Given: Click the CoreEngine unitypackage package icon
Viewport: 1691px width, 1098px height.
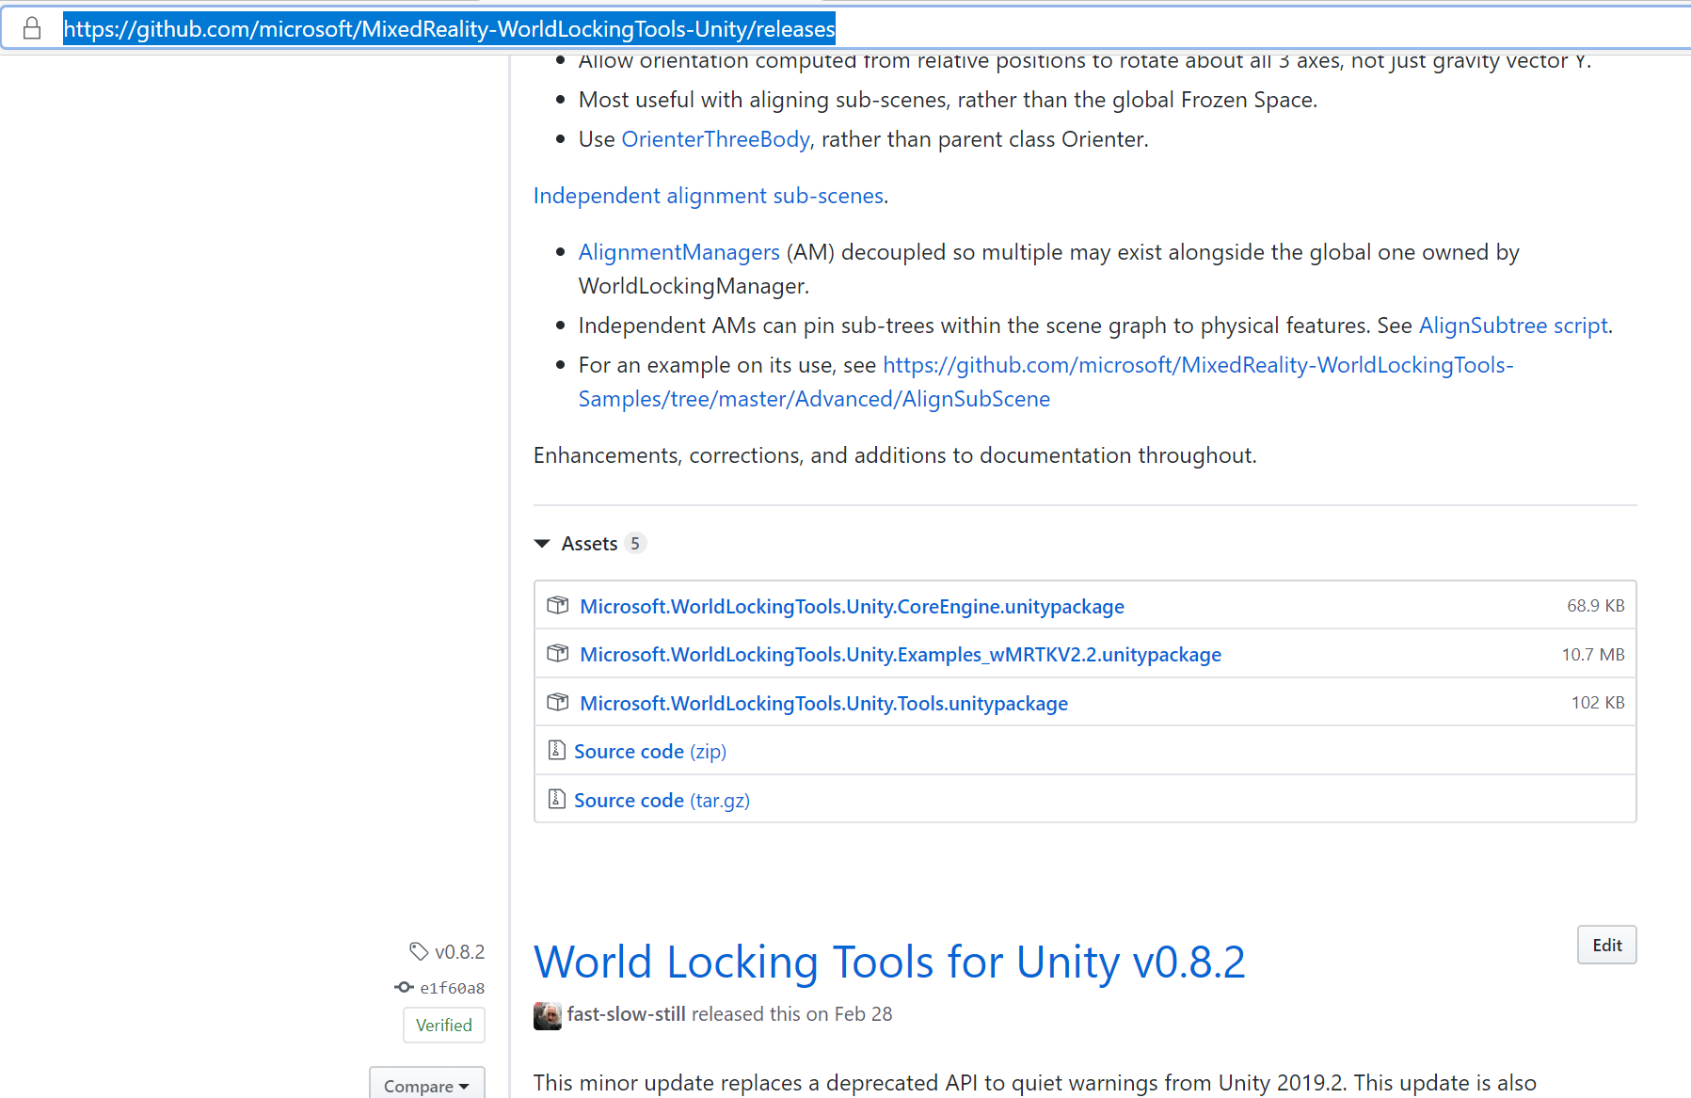Looking at the screenshot, I should 558,605.
